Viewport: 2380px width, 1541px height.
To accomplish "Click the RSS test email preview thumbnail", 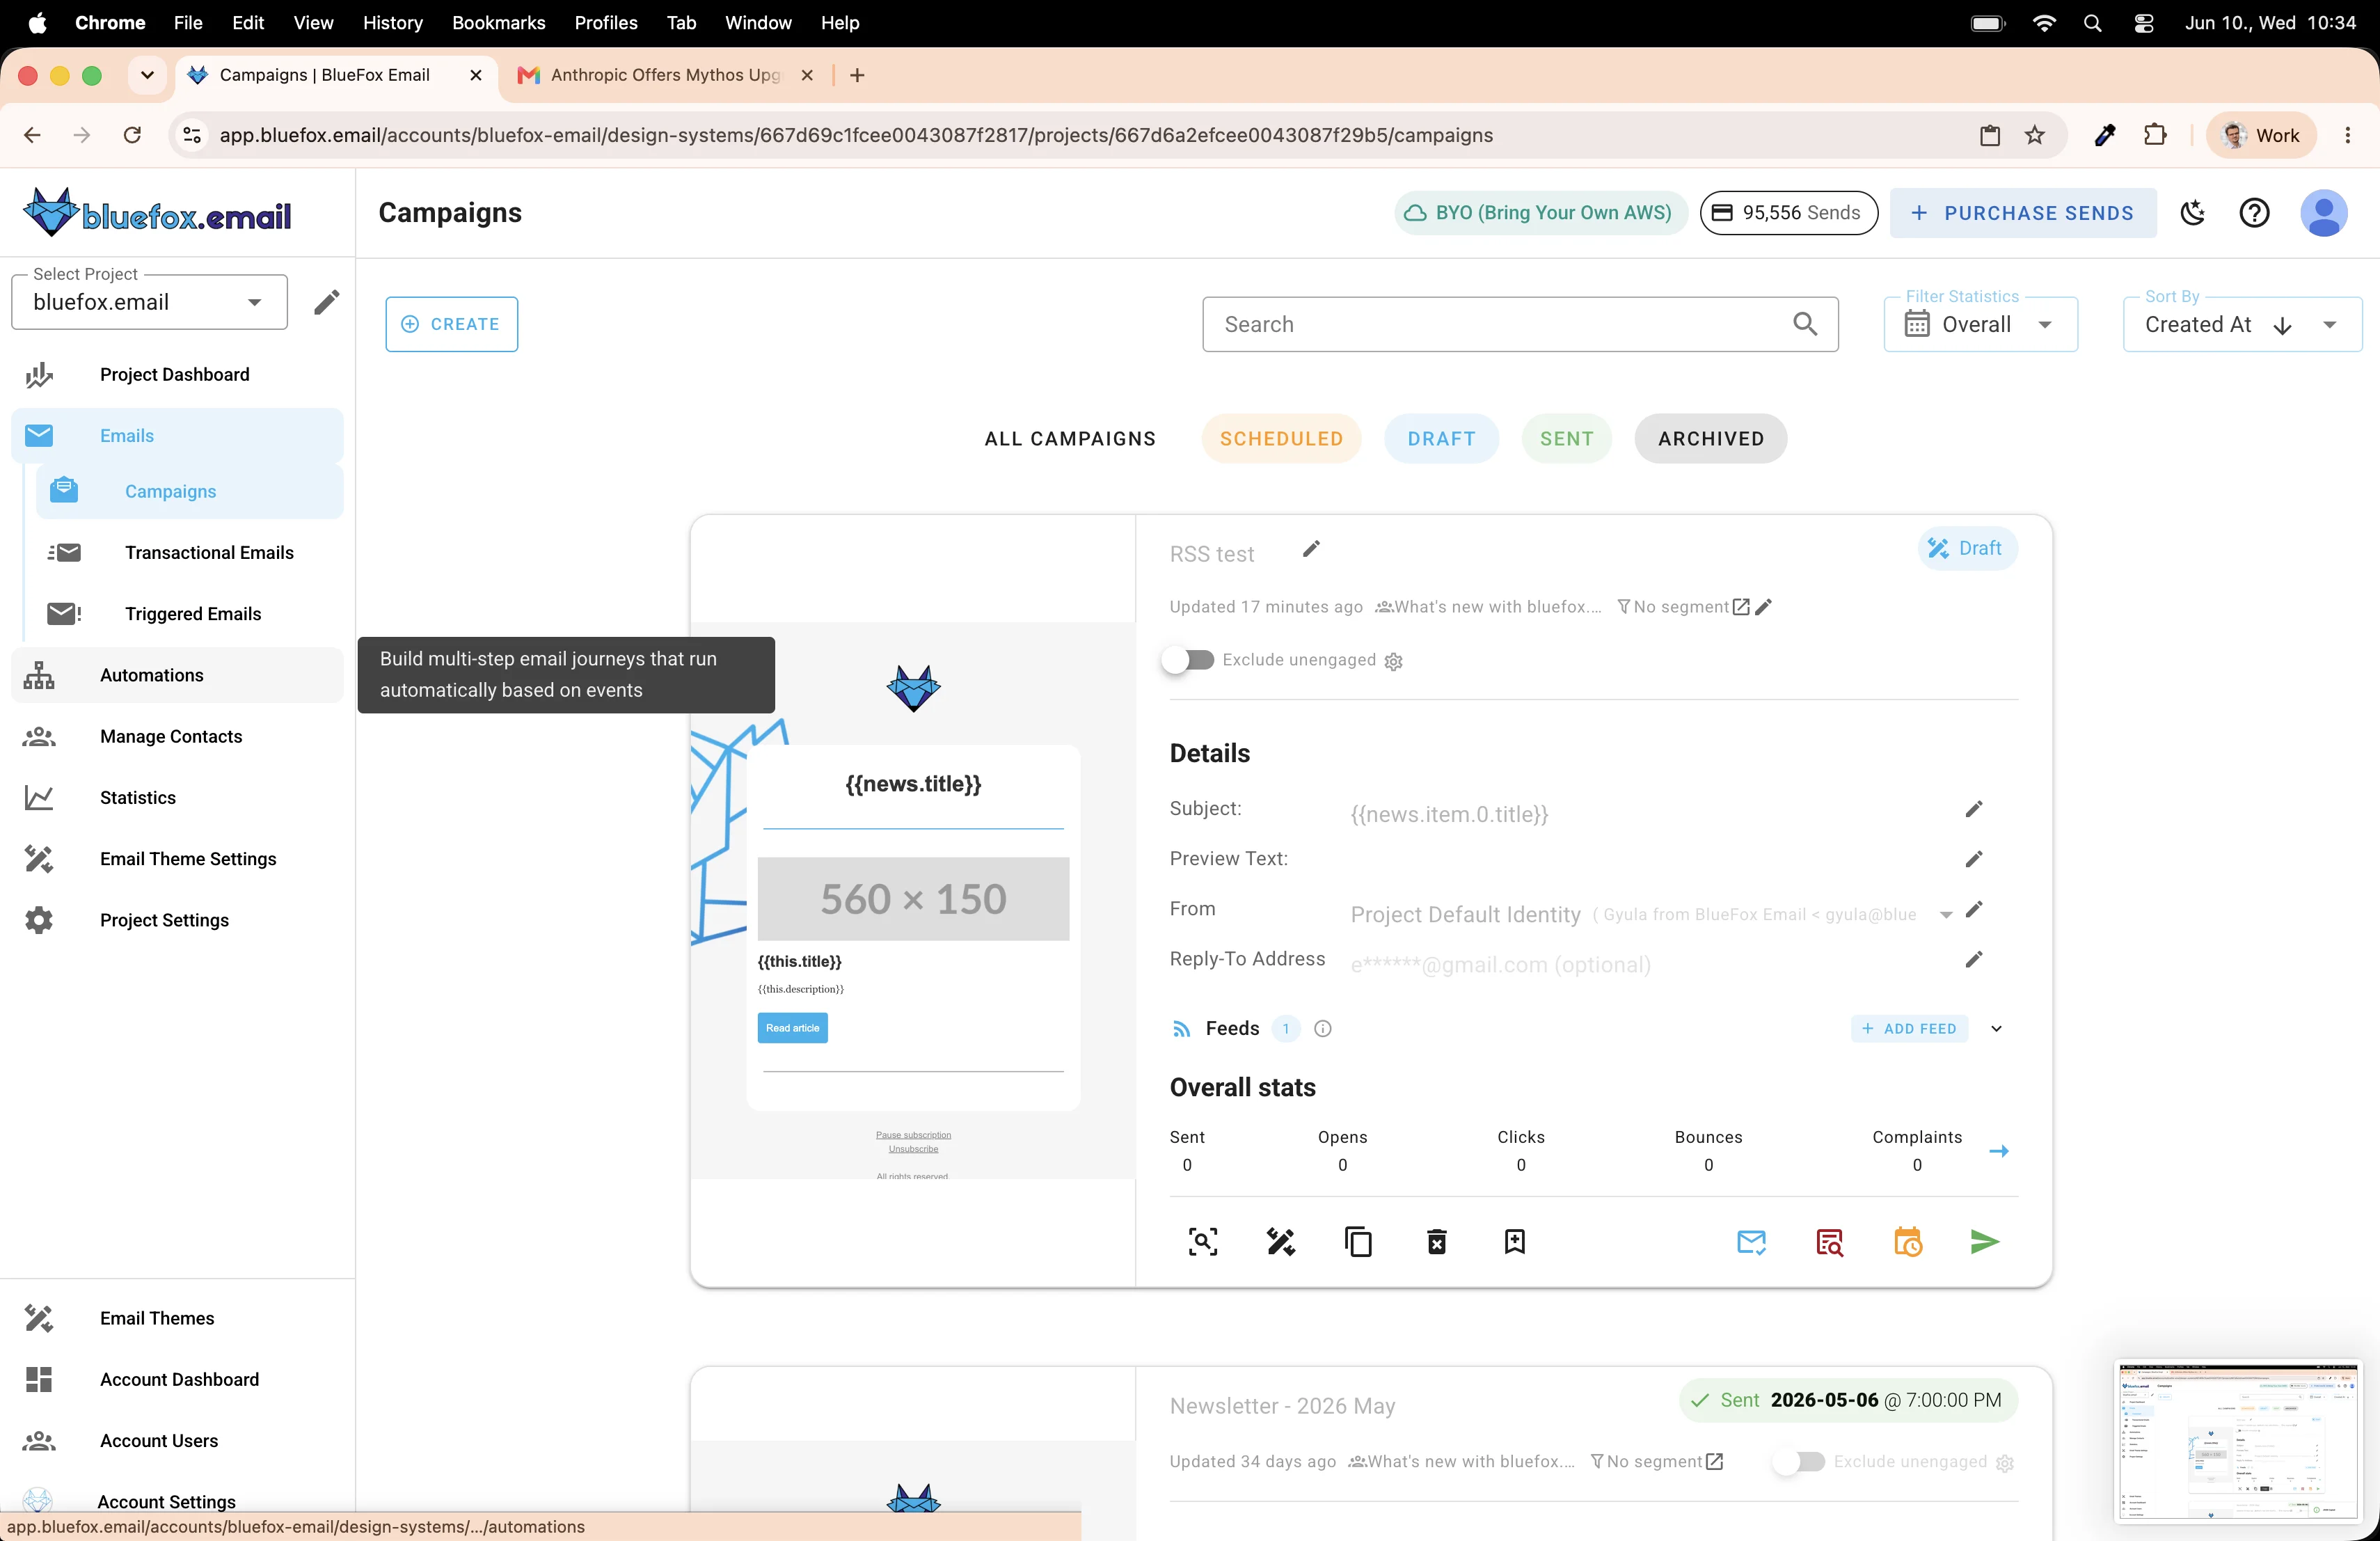I will pyautogui.click(x=912, y=900).
